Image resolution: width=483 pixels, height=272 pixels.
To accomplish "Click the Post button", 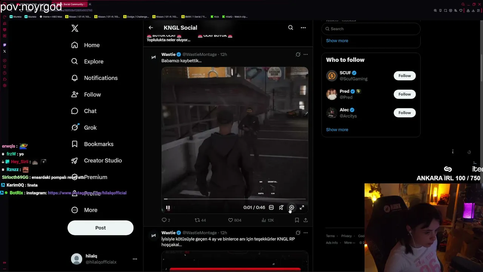I will coord(100,228).
